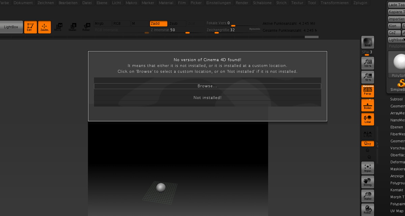Expand the Subtool palette section

[x=397, y=99]
